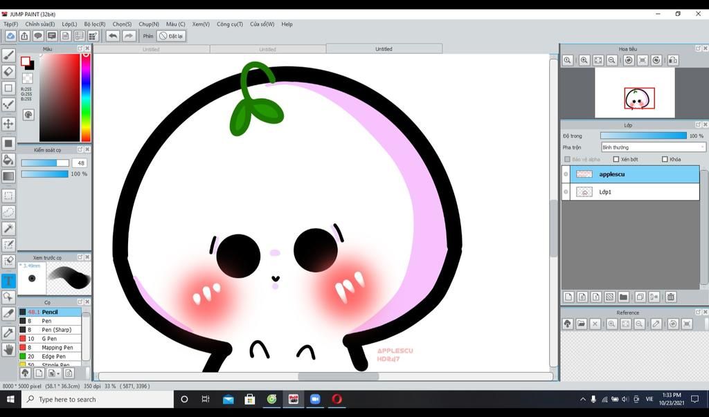Select the Eraser tool in left toolbar
Image resolution: width=709 pixels, height=417 pixels.
(8, 71)
